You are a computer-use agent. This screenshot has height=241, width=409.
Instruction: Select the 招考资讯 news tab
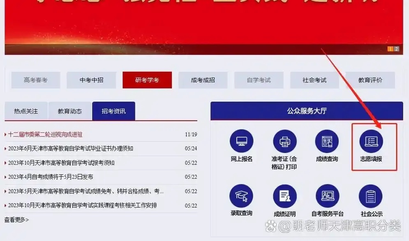point(114,111)
